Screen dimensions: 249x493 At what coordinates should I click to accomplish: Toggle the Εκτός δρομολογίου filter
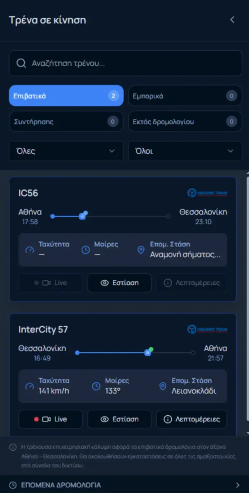(184, 122)
